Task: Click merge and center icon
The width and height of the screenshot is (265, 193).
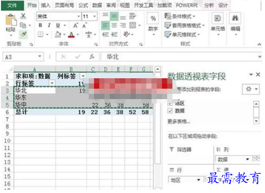Action: 132,25
